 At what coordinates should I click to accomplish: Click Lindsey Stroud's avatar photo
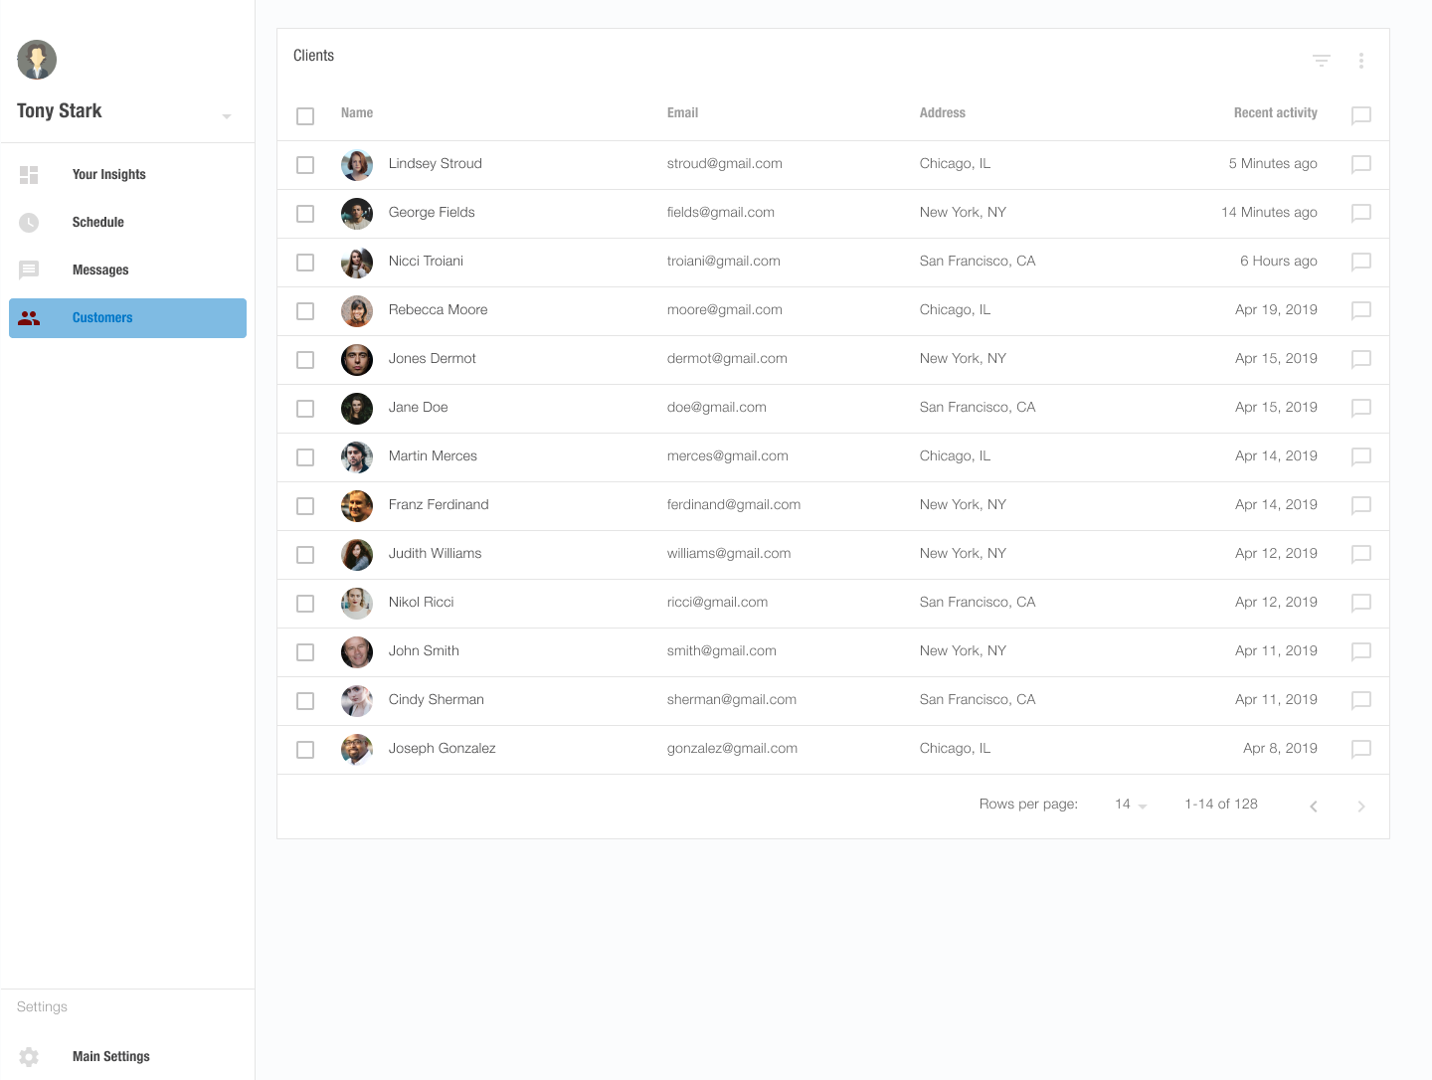click(357, 165)
